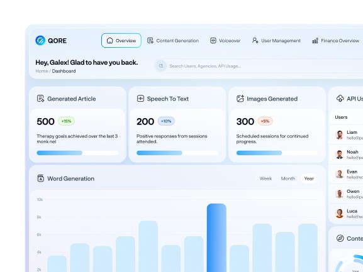Click the Finance Overview chart icon
This screenshot has height=272, width=363.
pyautogui.click(x=315, y=41)
